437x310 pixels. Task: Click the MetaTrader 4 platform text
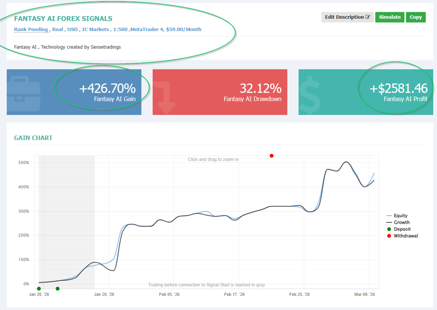[x=147, y=30]
